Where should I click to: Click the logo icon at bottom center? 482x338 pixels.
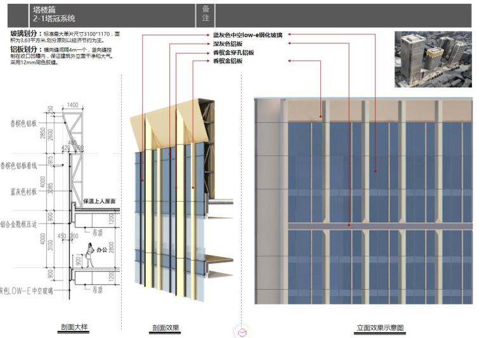pos(241,332)
